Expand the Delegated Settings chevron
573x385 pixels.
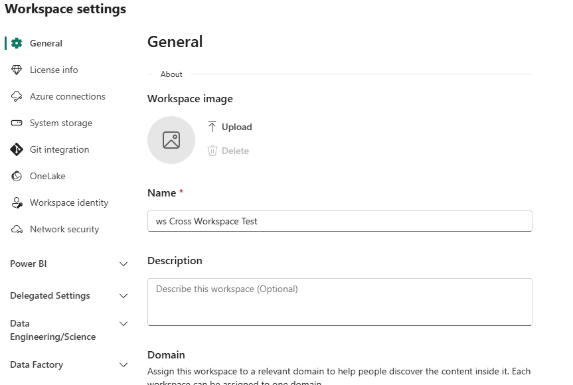point(123,296)
